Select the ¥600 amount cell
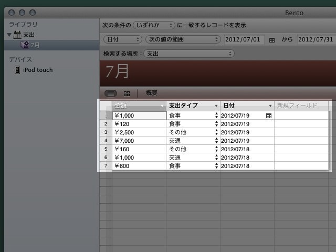This screenshot has height=252, width=336. 139,166
